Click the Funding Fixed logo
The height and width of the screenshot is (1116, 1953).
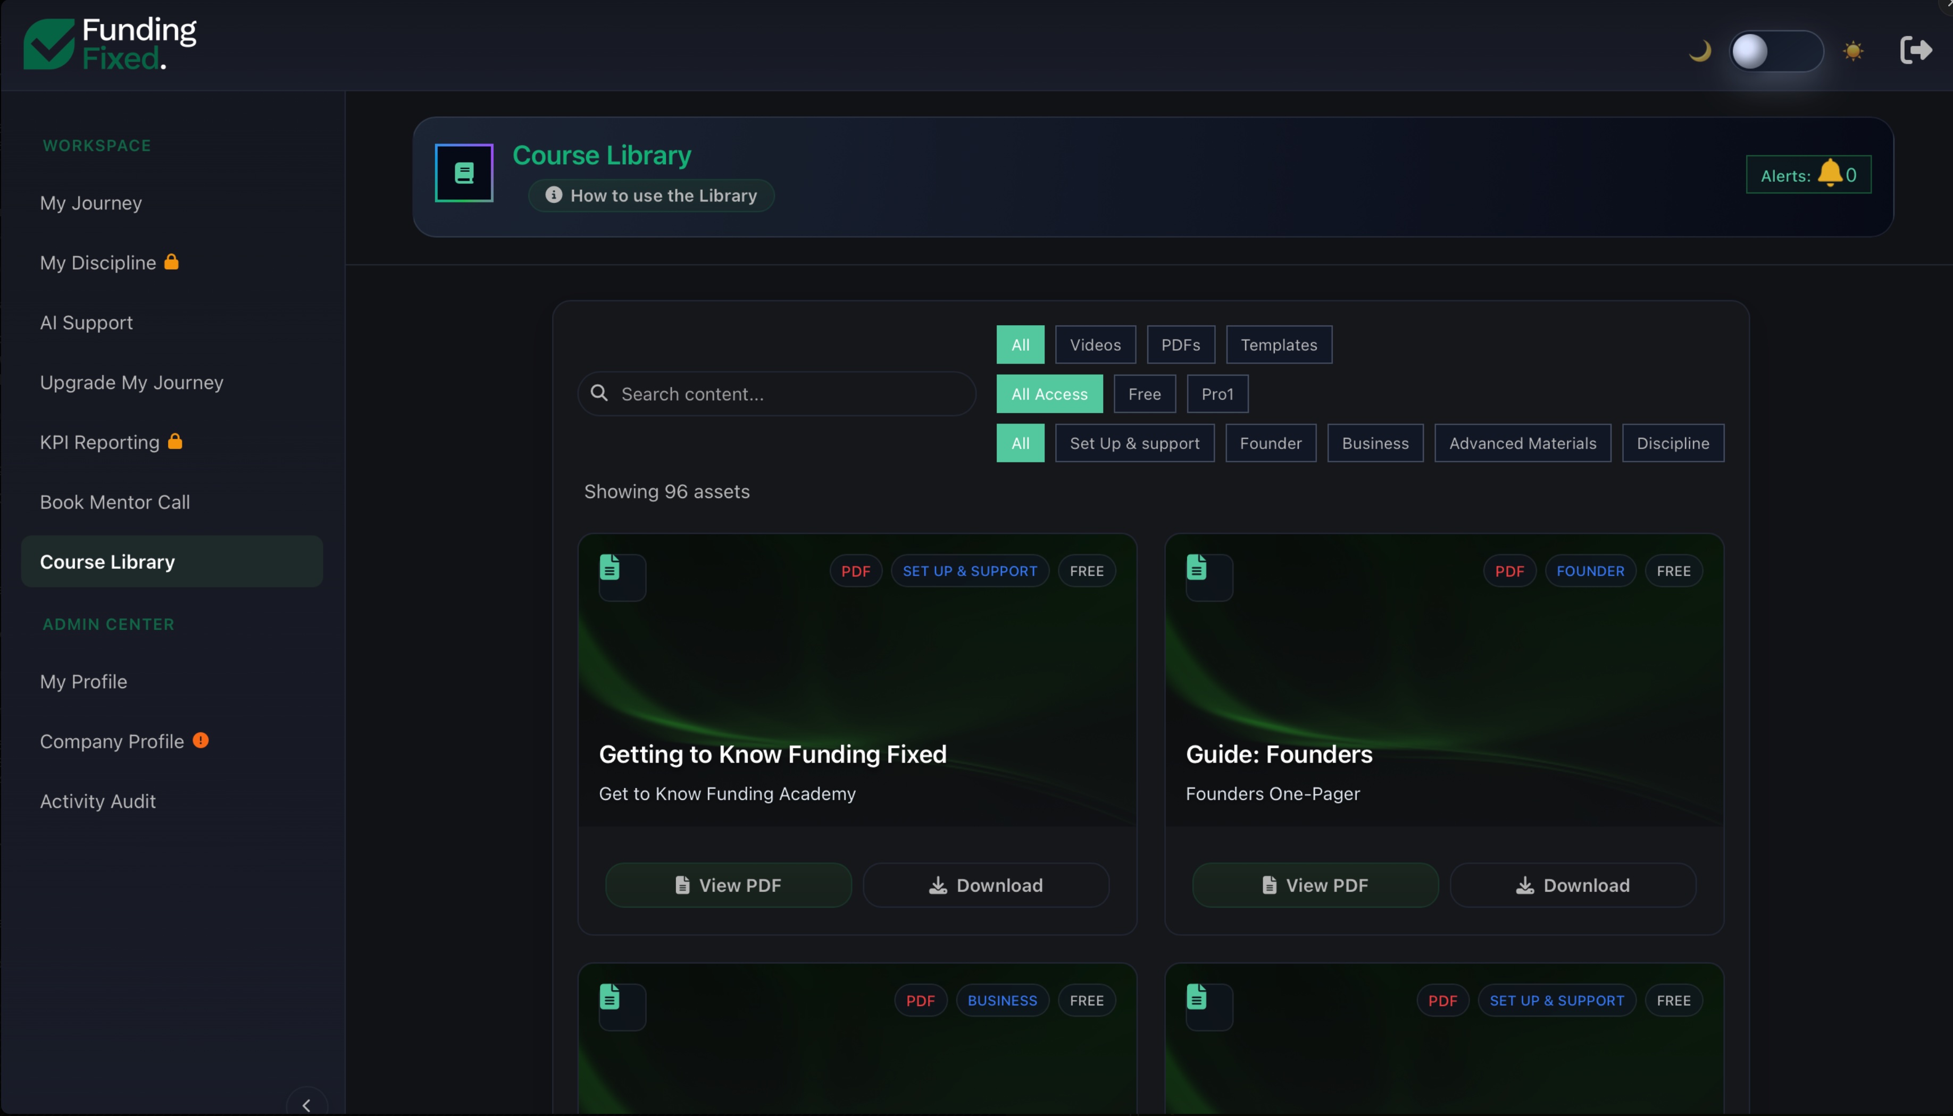(x=110, y=44)
